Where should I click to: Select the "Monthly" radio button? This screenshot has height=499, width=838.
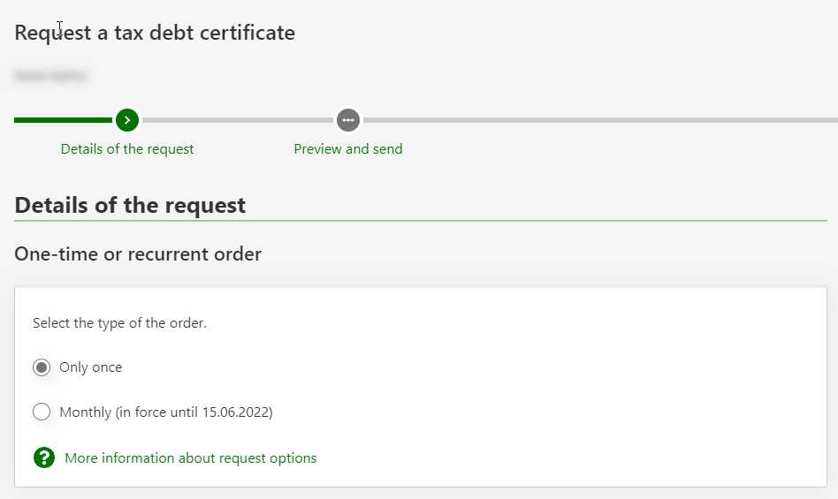coord(42,412)
